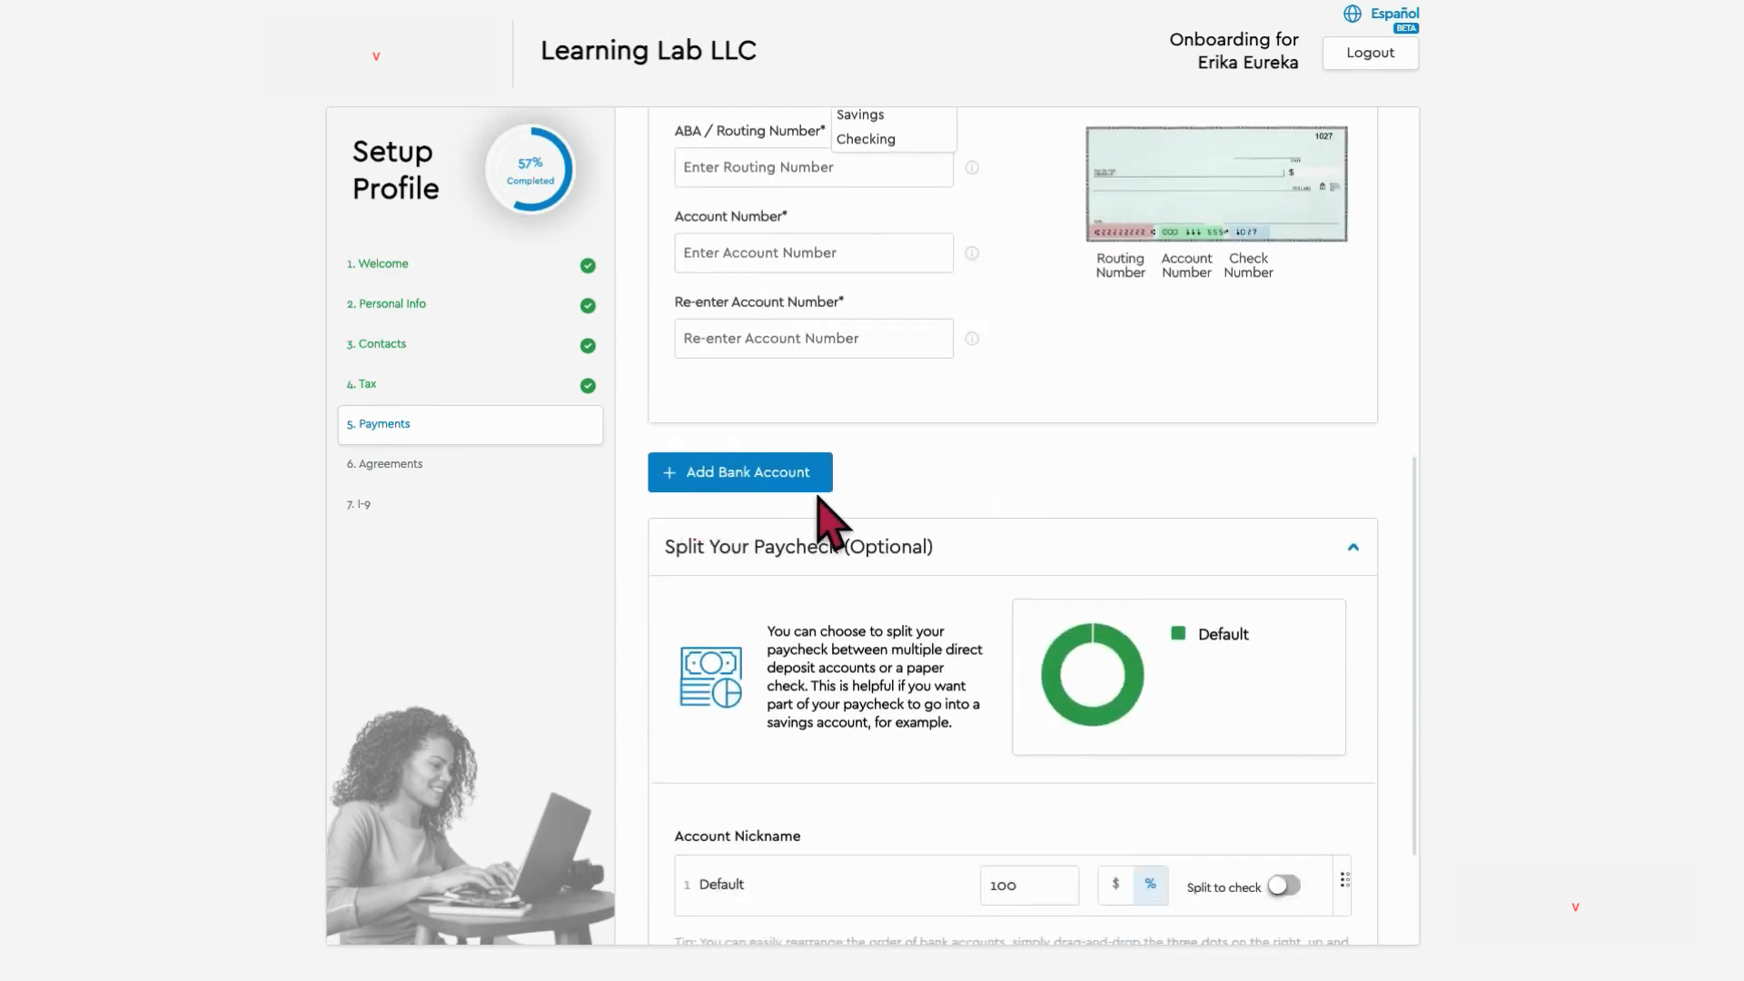Click info icon beside Routing Number field
This screenshot has width=1744, height=981.
point(972,168)
